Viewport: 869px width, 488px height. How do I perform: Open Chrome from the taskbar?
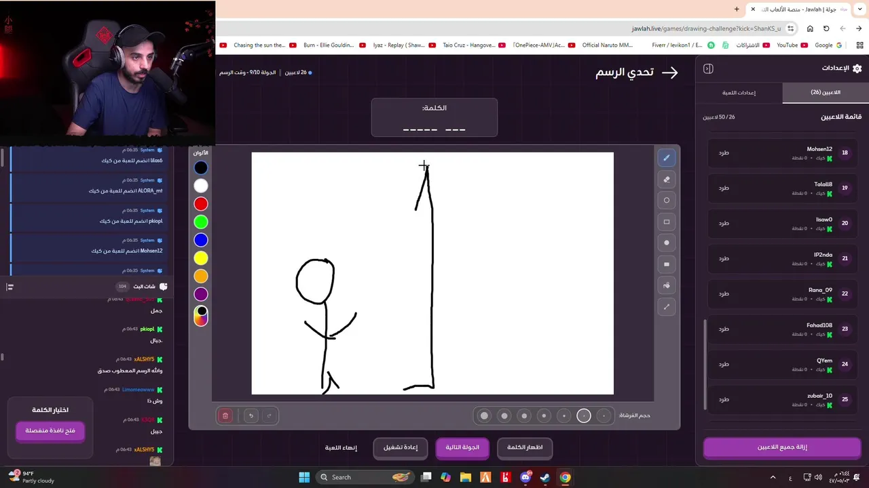point(565,477)
